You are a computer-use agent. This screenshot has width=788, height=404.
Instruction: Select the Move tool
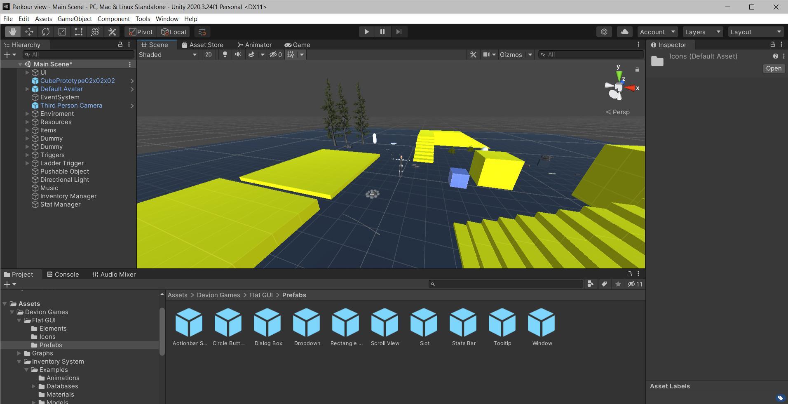(29, 32)
